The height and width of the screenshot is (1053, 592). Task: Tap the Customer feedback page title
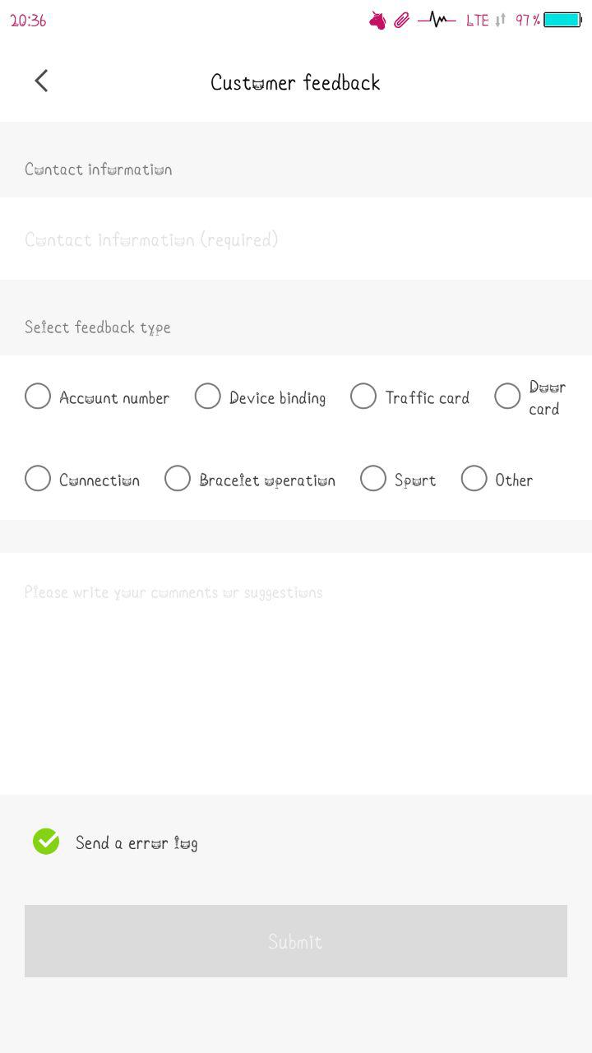295,82
